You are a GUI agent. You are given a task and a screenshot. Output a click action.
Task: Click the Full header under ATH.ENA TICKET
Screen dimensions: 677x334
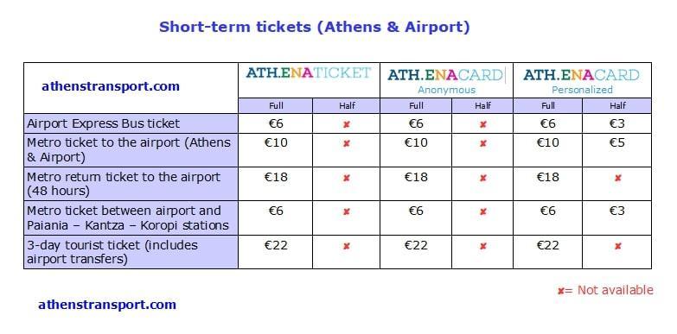(276, 106)
